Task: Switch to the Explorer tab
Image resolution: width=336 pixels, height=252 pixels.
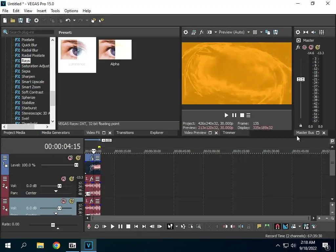Action: (157, 133)
